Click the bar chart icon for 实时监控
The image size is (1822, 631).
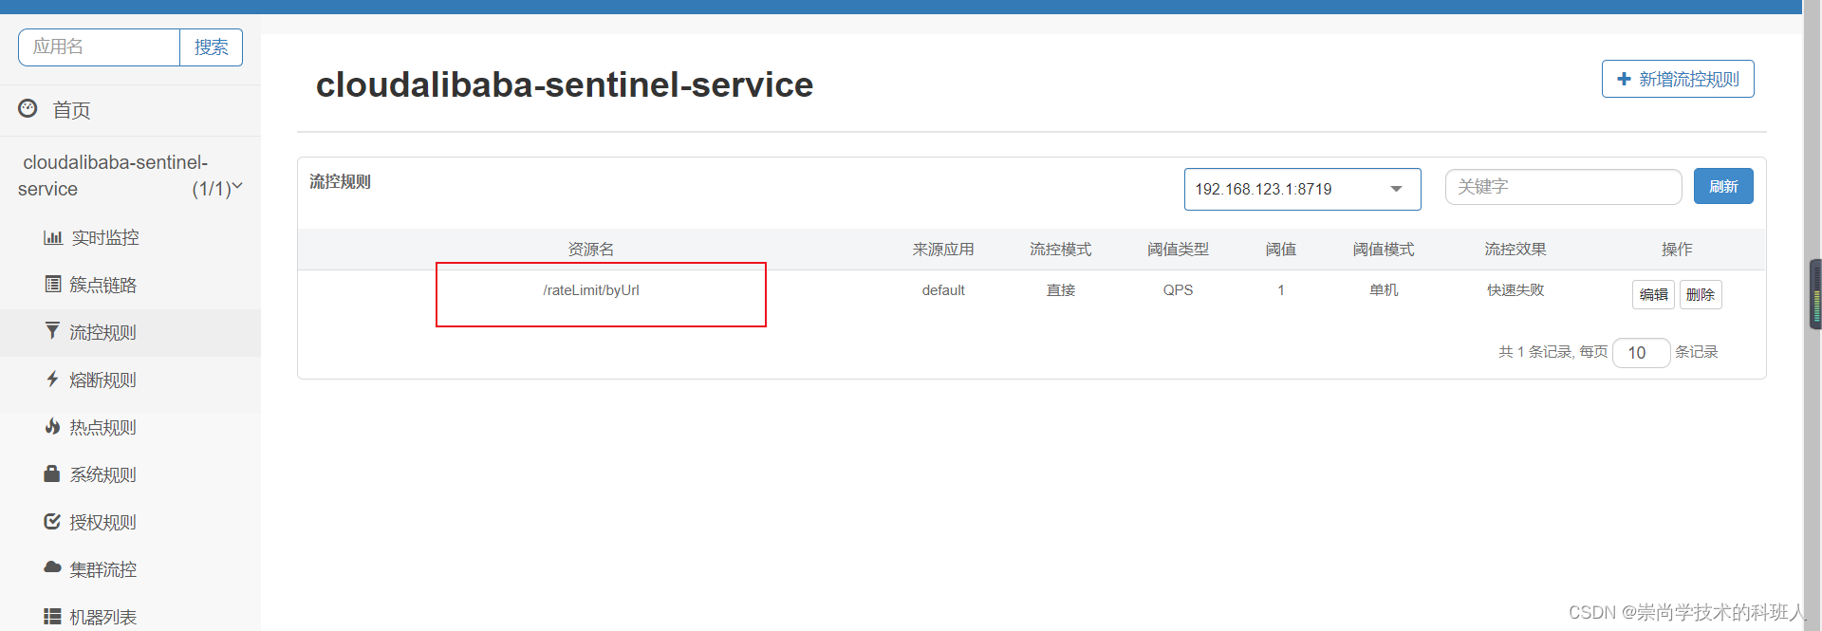(x=52, y=237)
